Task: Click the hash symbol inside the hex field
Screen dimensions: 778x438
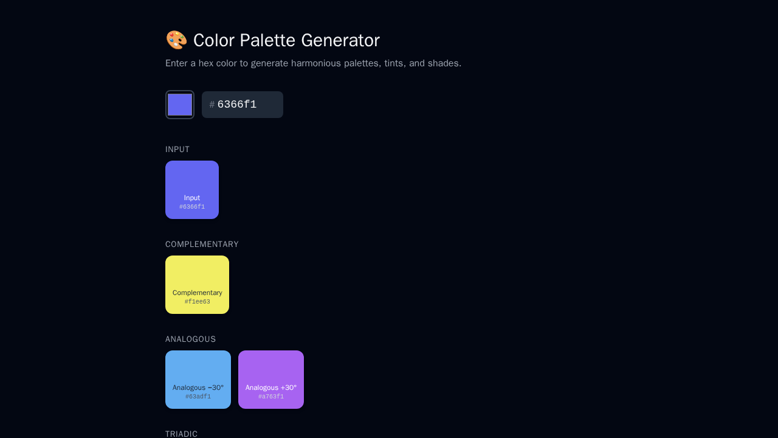Action: (x=212, y=104)
